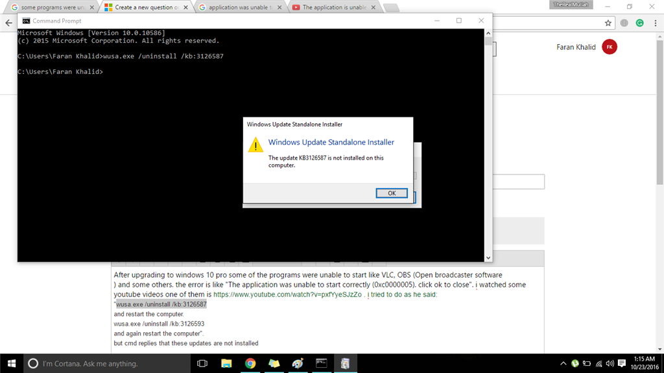Minimize the Command Prompt window
The image size is (664, 373).
(437, 21)
